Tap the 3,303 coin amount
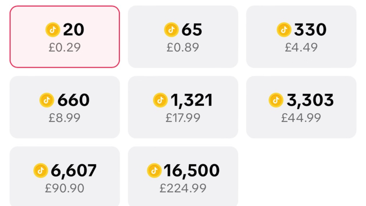366x206 pixels. click(310, 100)
